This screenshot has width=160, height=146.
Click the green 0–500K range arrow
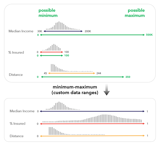pos(92,35)
